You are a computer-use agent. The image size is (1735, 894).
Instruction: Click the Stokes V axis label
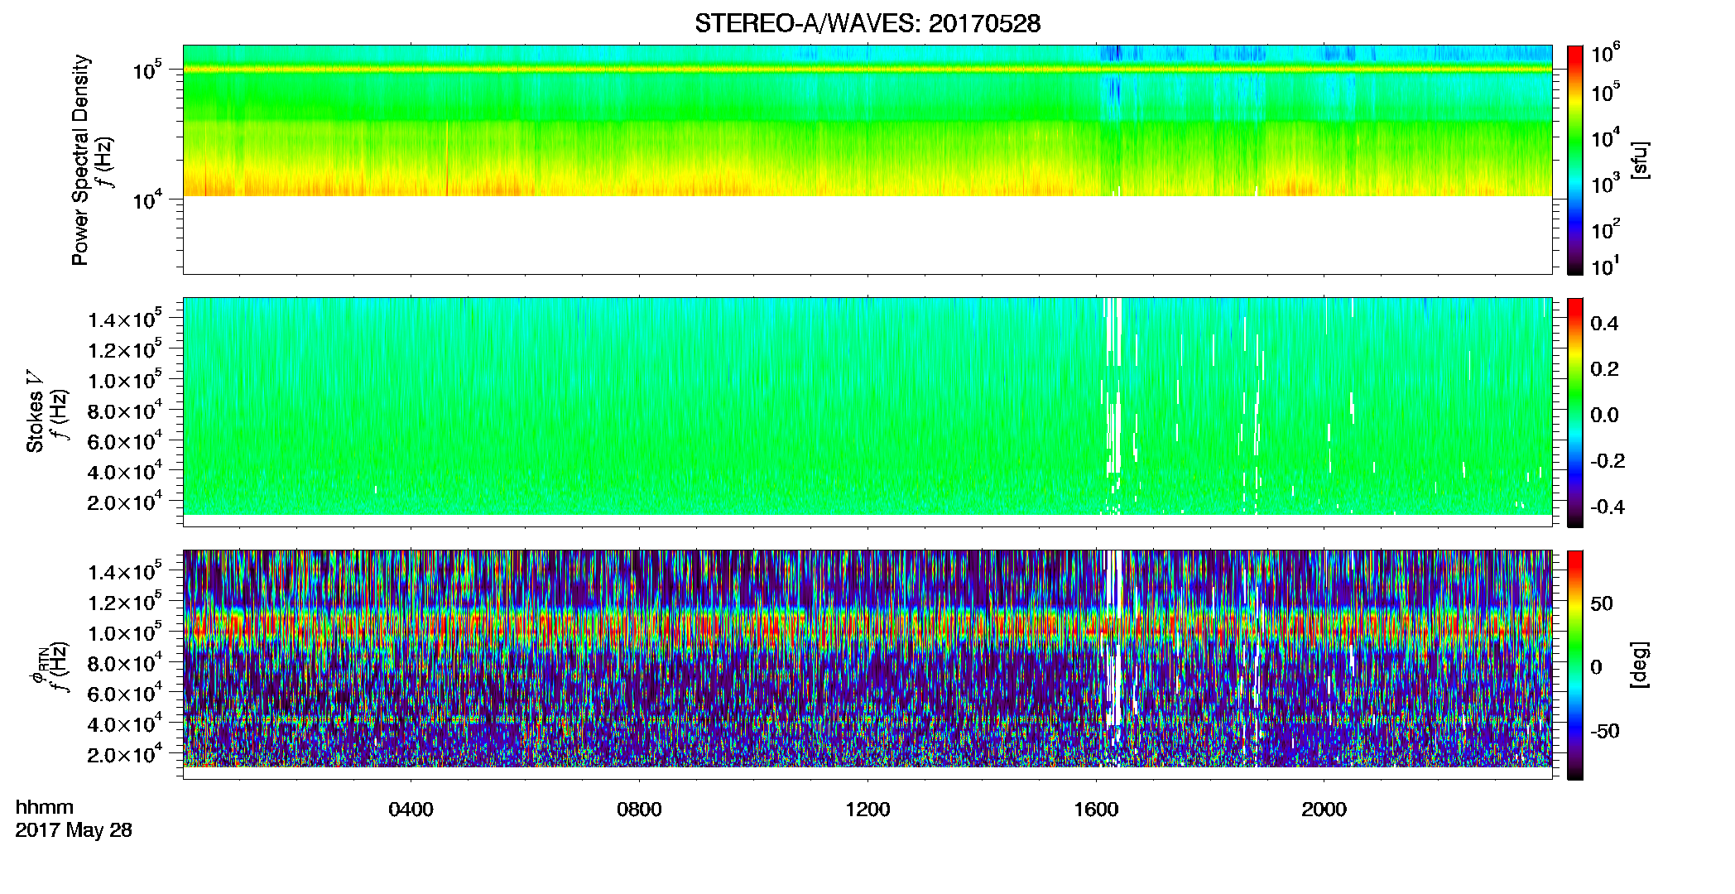pos(35,412)
